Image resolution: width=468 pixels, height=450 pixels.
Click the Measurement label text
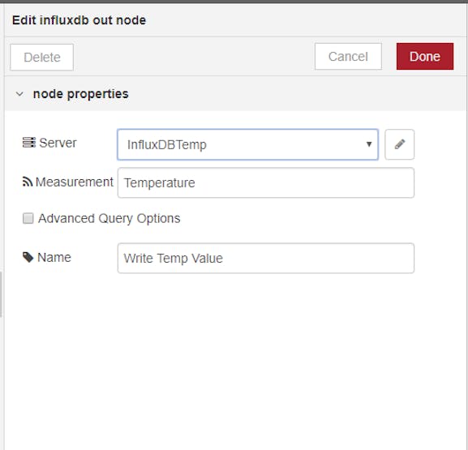point(75,182)
